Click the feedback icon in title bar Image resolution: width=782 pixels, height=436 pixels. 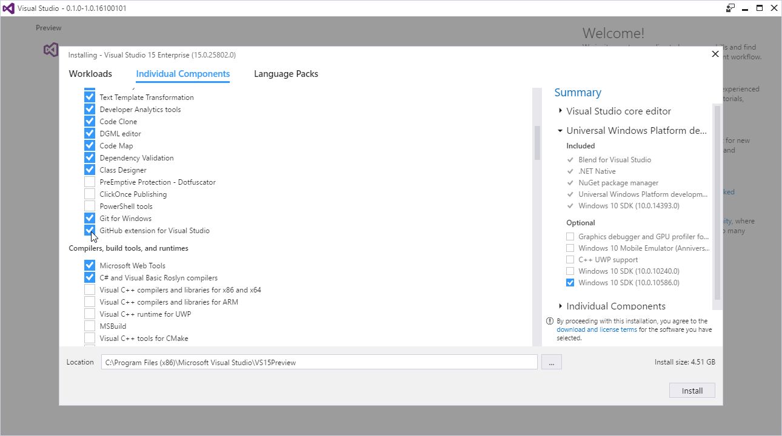[730, 8]
